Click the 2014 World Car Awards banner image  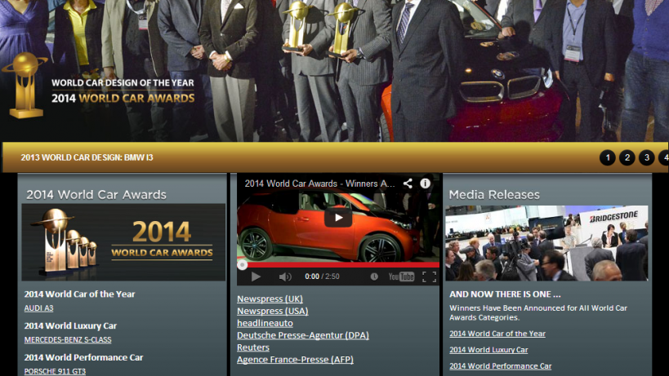[123, 242]
